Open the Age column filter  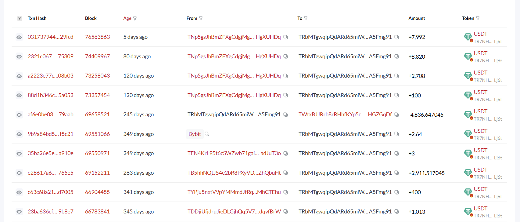pos(135,18)
